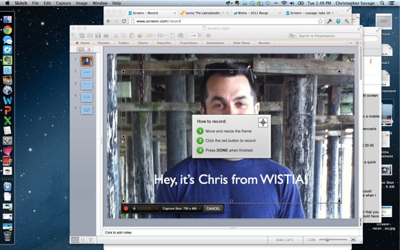Image resolution: width=400 pixels, height=250 pixels.
Task: Switch to the Slide Show ribbon tab
Action: [x=241, y=43]
